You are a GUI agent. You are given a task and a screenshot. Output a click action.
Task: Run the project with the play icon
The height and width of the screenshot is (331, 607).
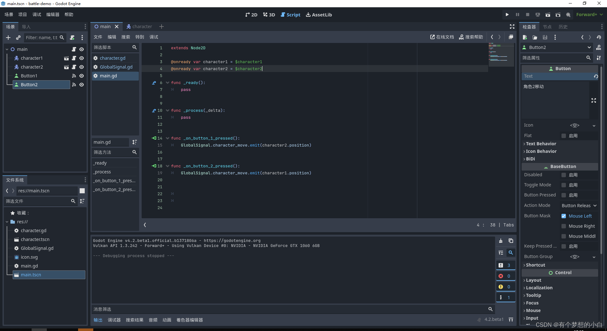coord(507,15)
